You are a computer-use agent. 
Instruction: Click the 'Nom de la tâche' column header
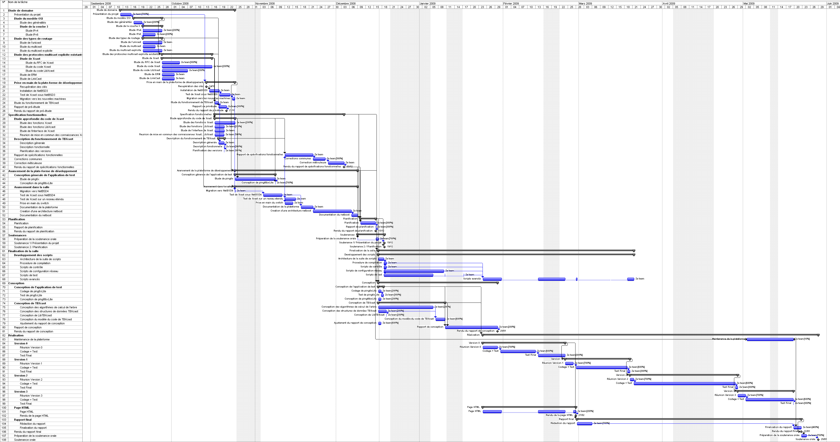pyautogui.click(x=18, y=2)
